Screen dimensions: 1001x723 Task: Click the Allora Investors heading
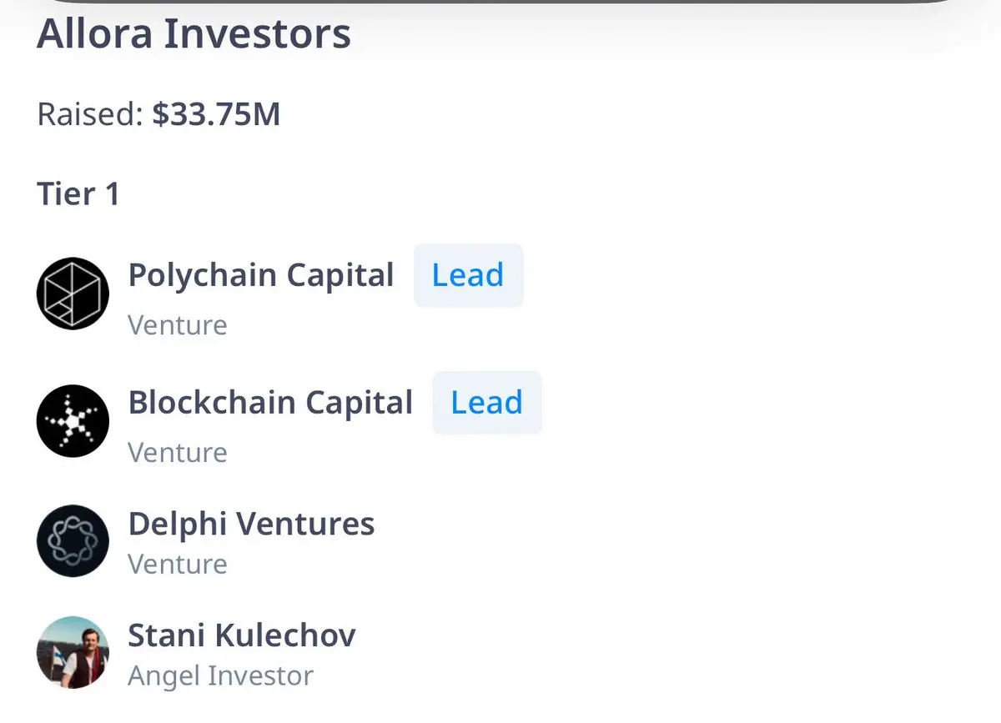click(194, 34)
